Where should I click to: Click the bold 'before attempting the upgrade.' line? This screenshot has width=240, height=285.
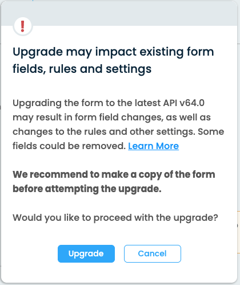pyautogui.click(x=87, y=189)
